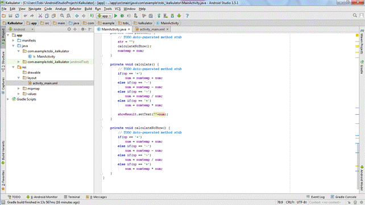Open the project panel settings gear

click(83, 30)
